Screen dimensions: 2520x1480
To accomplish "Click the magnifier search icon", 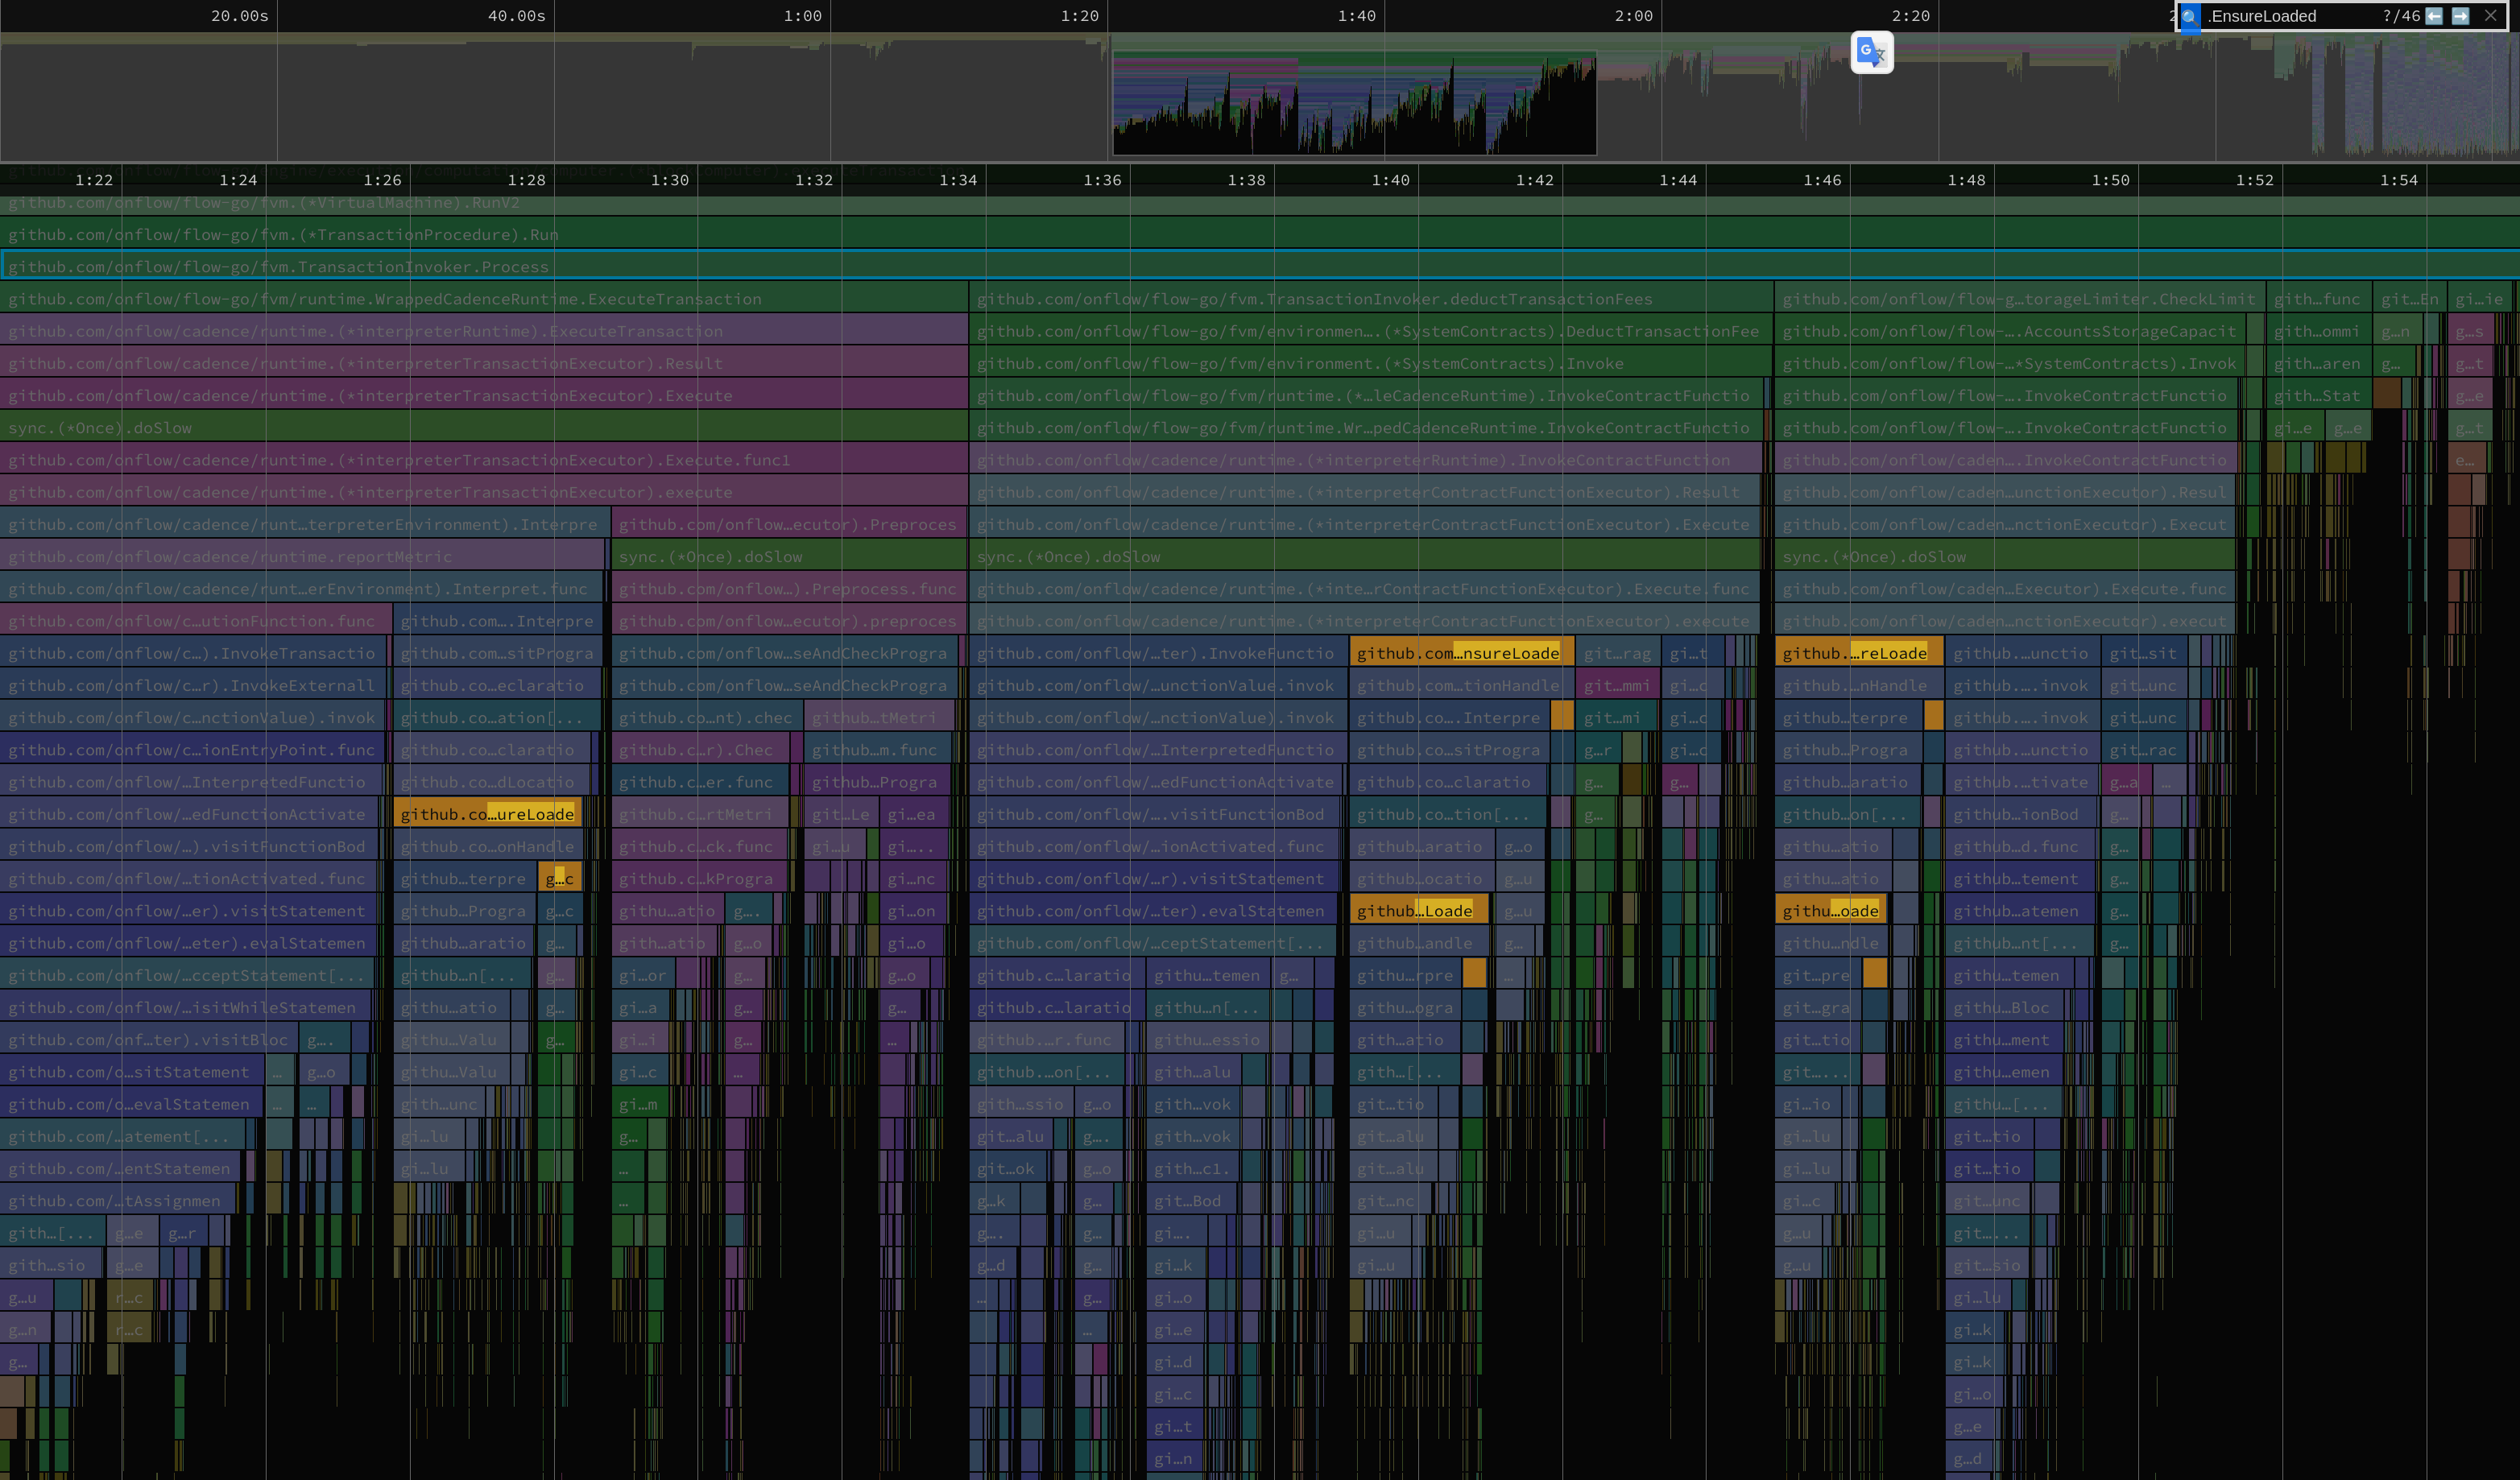I will (2190, 16).
